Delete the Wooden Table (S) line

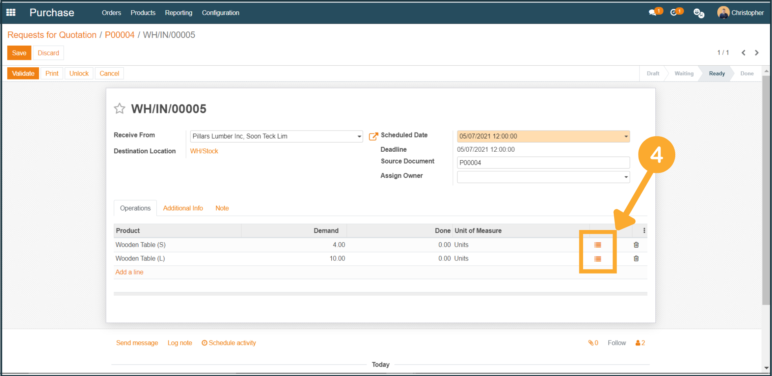point(636,245)
